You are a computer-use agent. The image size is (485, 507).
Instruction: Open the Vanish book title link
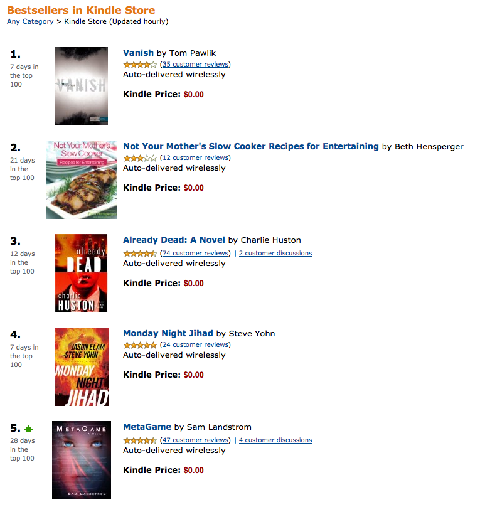[x=138, y=53]
